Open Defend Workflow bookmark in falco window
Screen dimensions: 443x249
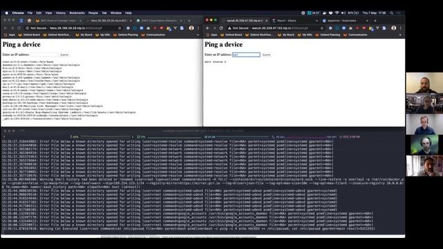57,35
